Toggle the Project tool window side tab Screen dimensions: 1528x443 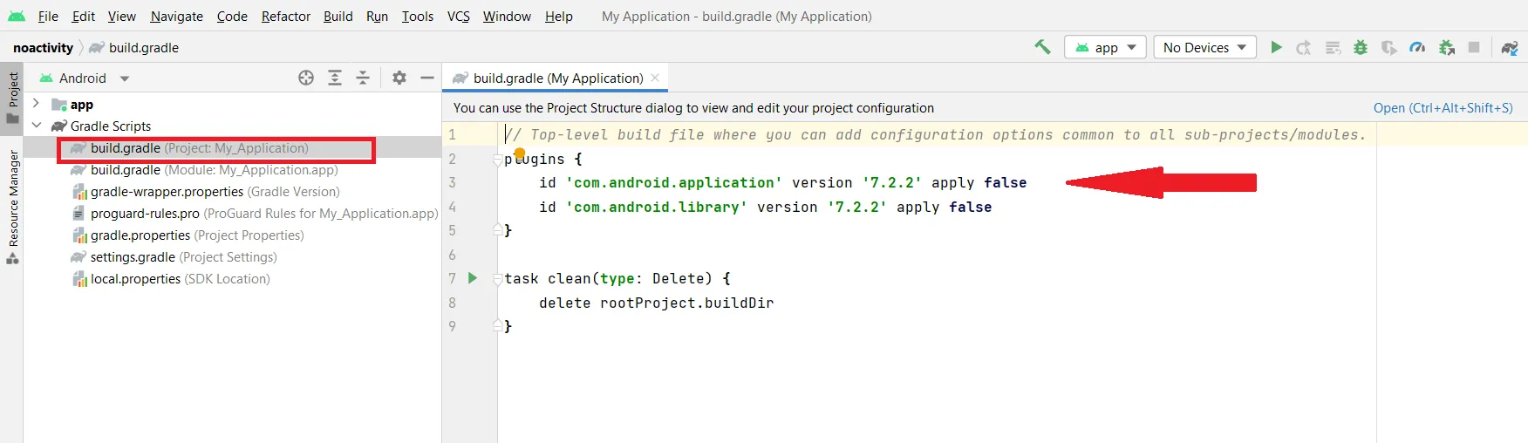(12, 96)
